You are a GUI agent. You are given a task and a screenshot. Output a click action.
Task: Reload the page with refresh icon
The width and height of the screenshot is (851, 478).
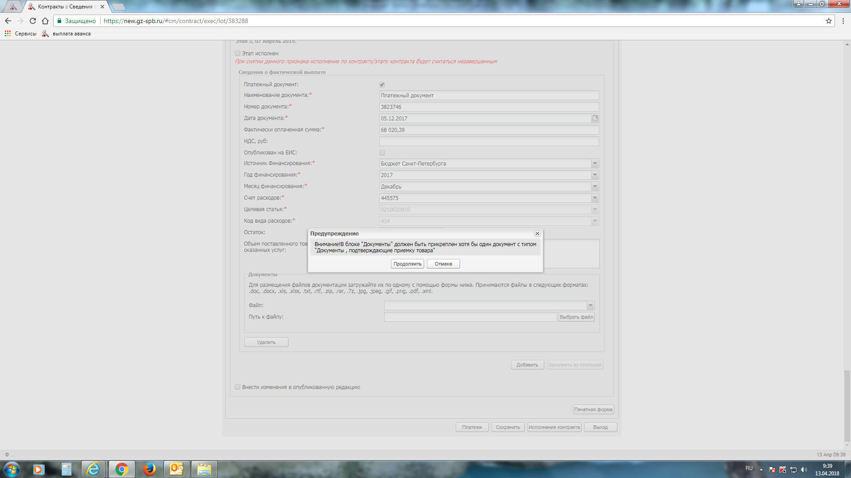tap(32, 21)
